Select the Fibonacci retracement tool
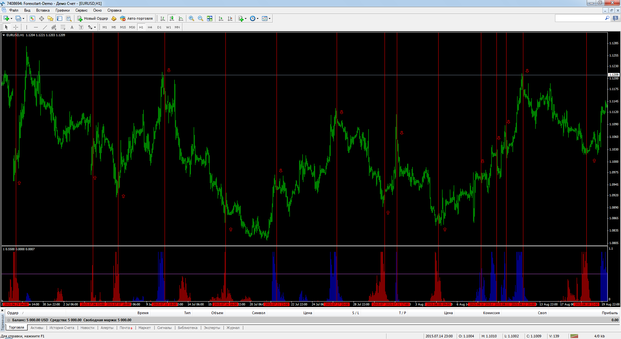Viewport: 621px width, 339px height. (63, 27)
